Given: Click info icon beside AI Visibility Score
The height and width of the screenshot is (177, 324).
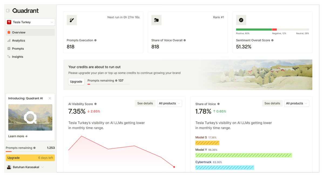Looking at the screenshot, I should coord(95,104).
